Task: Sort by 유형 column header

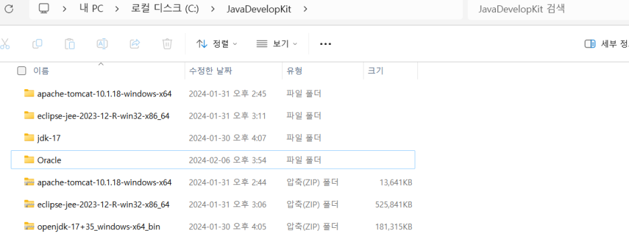Action: pyautogui.click(x=294, y=71)
